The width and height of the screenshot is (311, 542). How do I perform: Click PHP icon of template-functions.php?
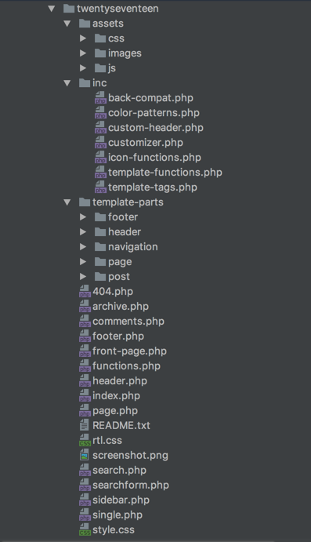pyautogui.click(x=100, y=172)
